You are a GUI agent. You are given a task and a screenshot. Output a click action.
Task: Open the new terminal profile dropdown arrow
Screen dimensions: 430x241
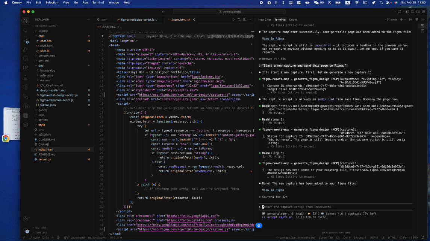(x=405, y=20)
